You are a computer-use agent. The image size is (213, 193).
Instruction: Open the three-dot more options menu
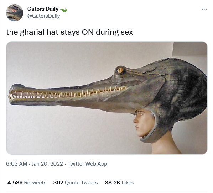(x=204, y=9)
